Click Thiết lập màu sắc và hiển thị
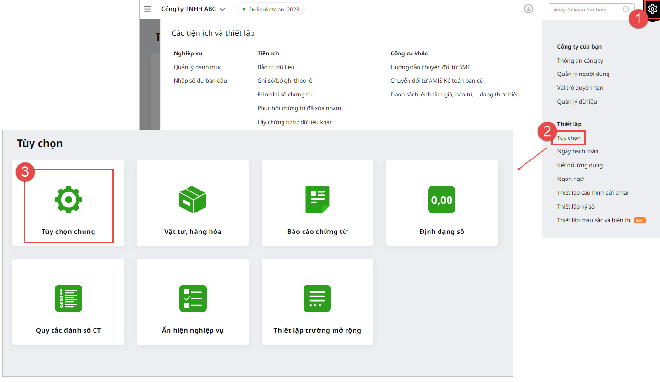Screen dimensions: 660x382 point(594,220)
